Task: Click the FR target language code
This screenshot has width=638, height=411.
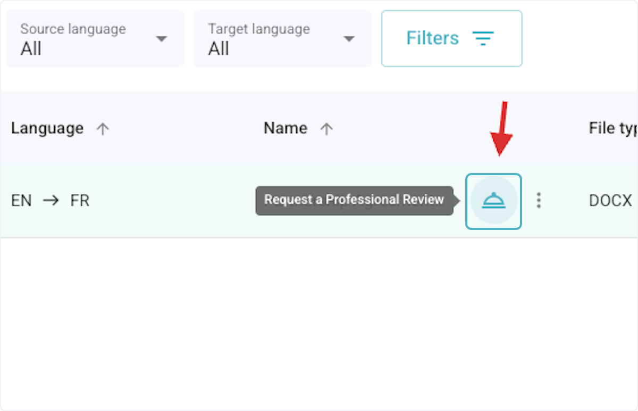Action: pos(80,201)
